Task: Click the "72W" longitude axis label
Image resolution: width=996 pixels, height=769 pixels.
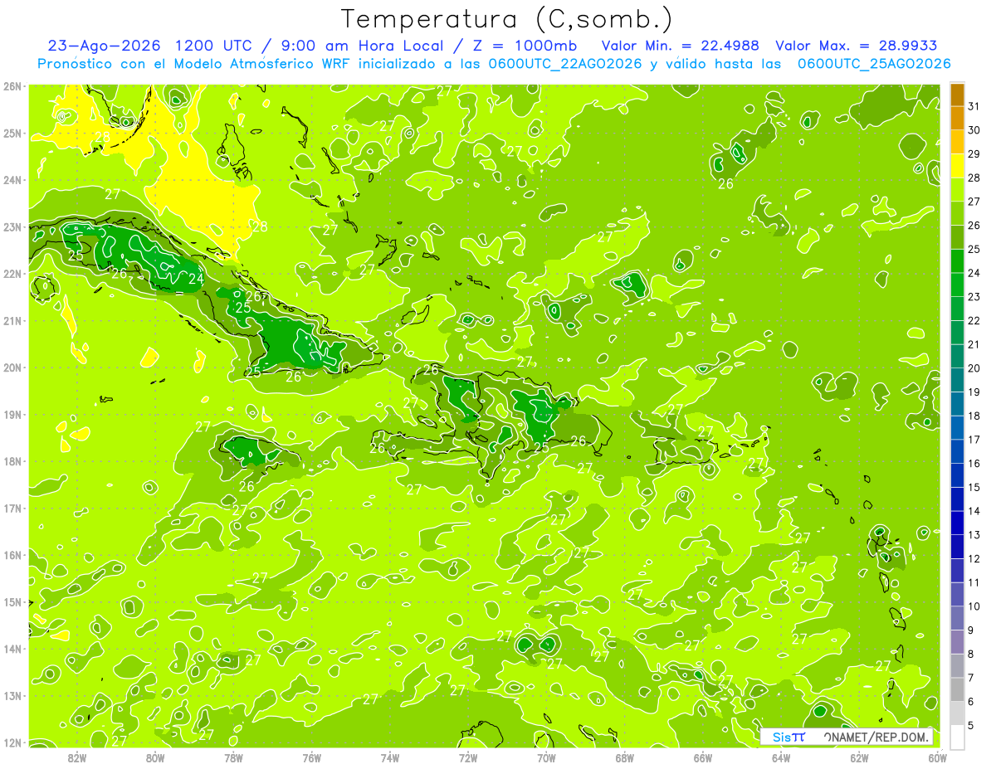Action: coord(468,757)
